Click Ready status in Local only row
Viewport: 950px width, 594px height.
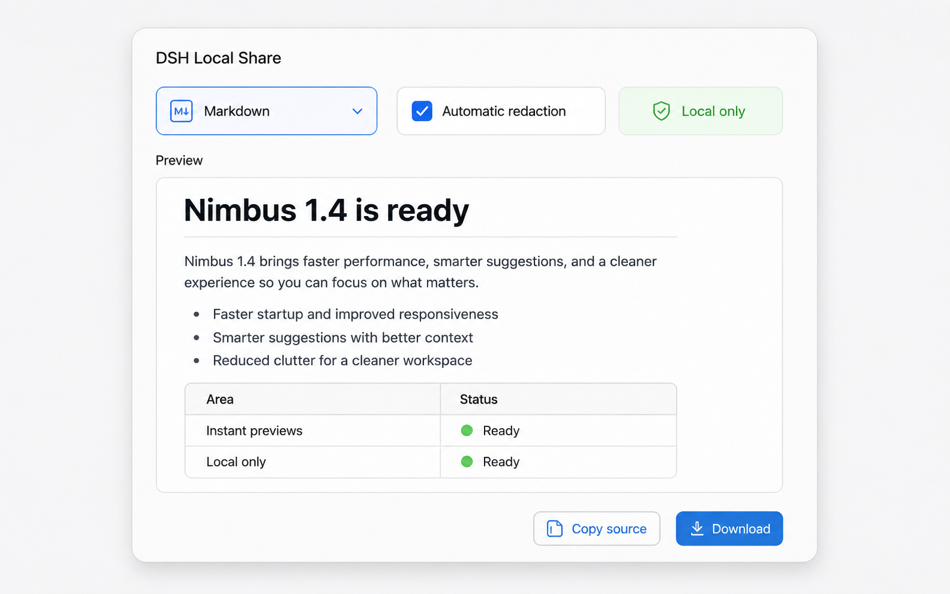[x=501, y=462]
